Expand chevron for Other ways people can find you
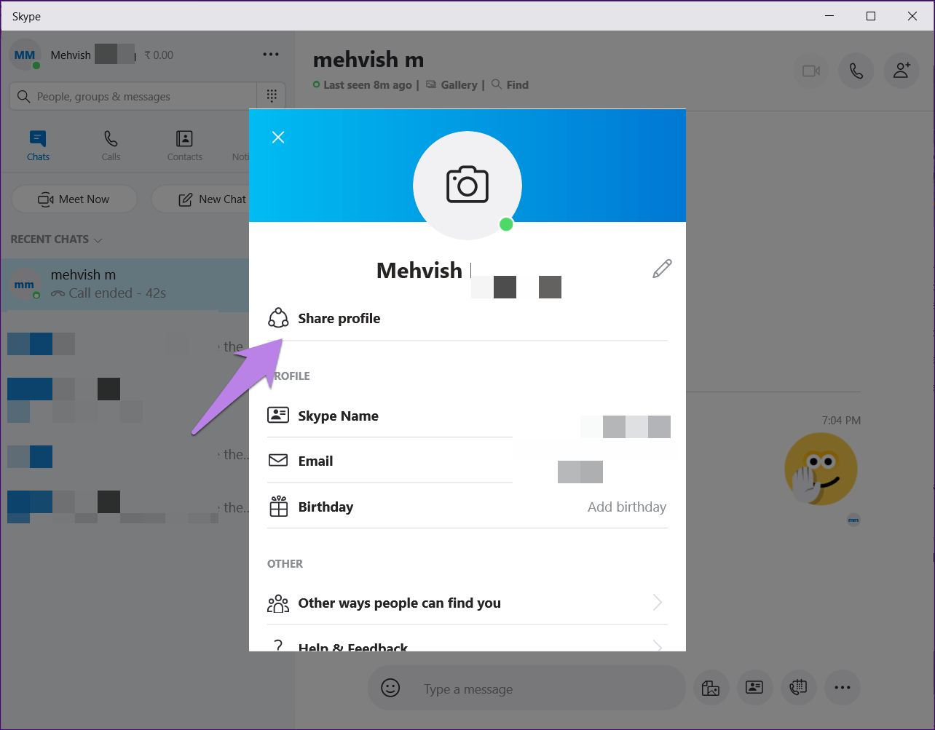This screenshot has width=935, height=730. click(658, 603)
